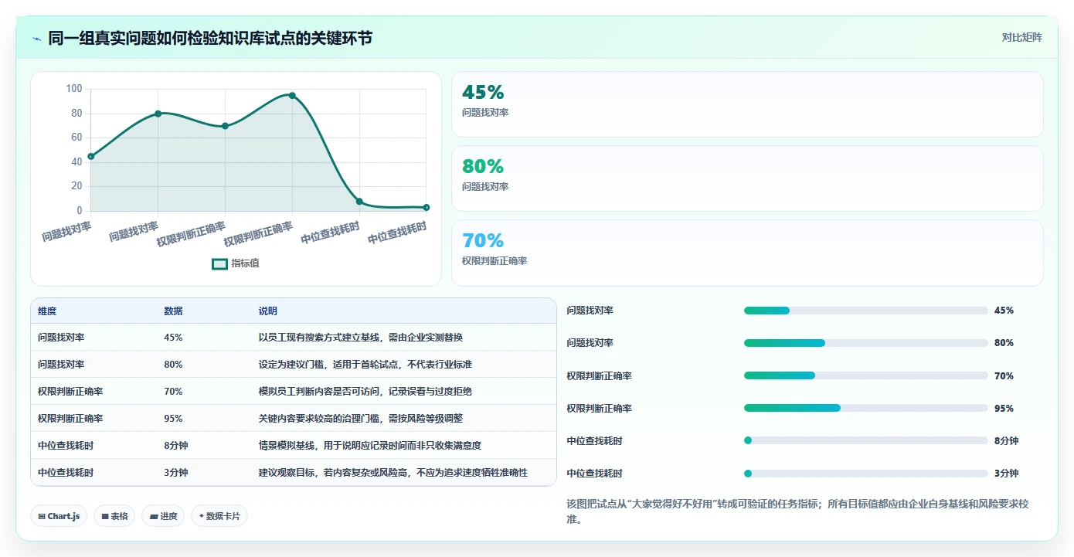Click description 关键内容要求较高的治理门槛

pyautogui.click(x=361, y=419)
